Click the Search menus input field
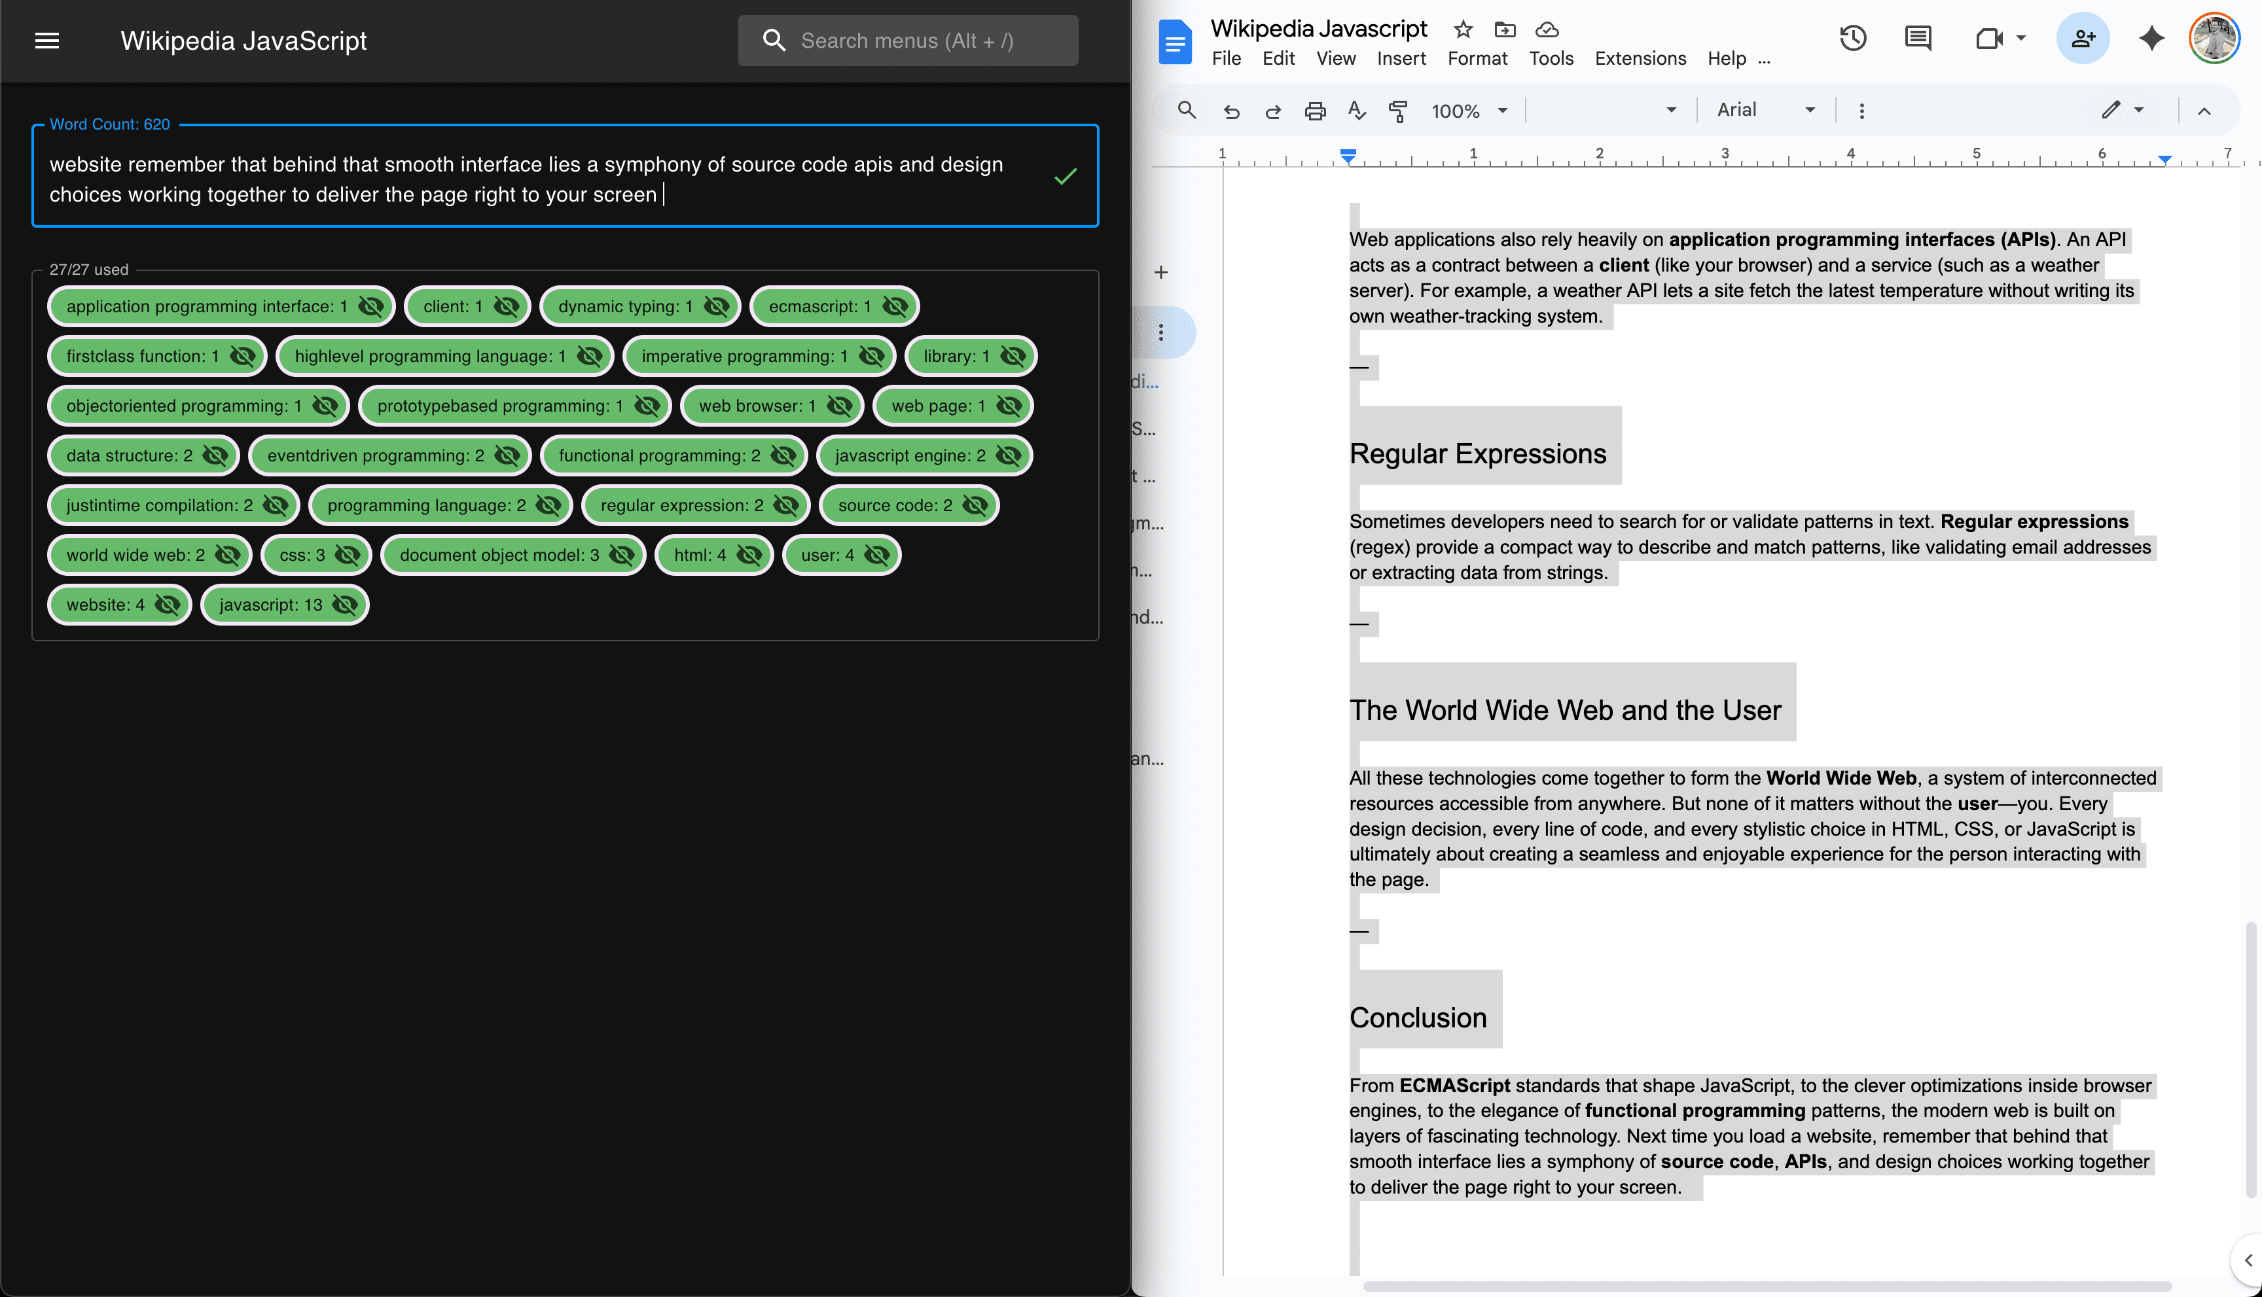Screen dimensions: 2262x1297 coord(907,40)
